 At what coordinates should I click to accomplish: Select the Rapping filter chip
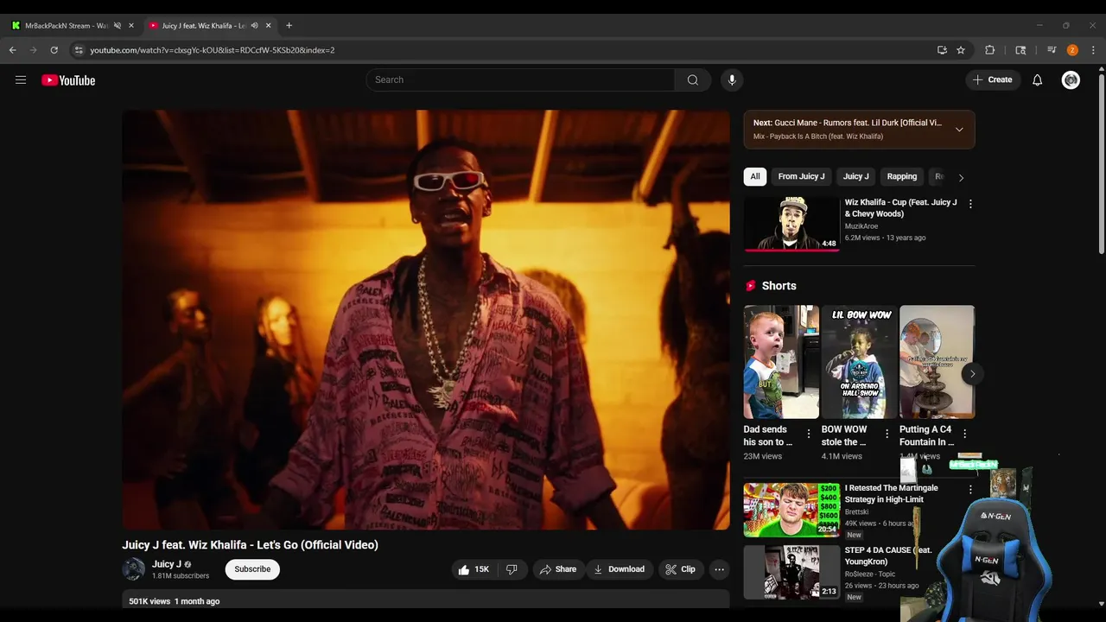click(902, 176)
